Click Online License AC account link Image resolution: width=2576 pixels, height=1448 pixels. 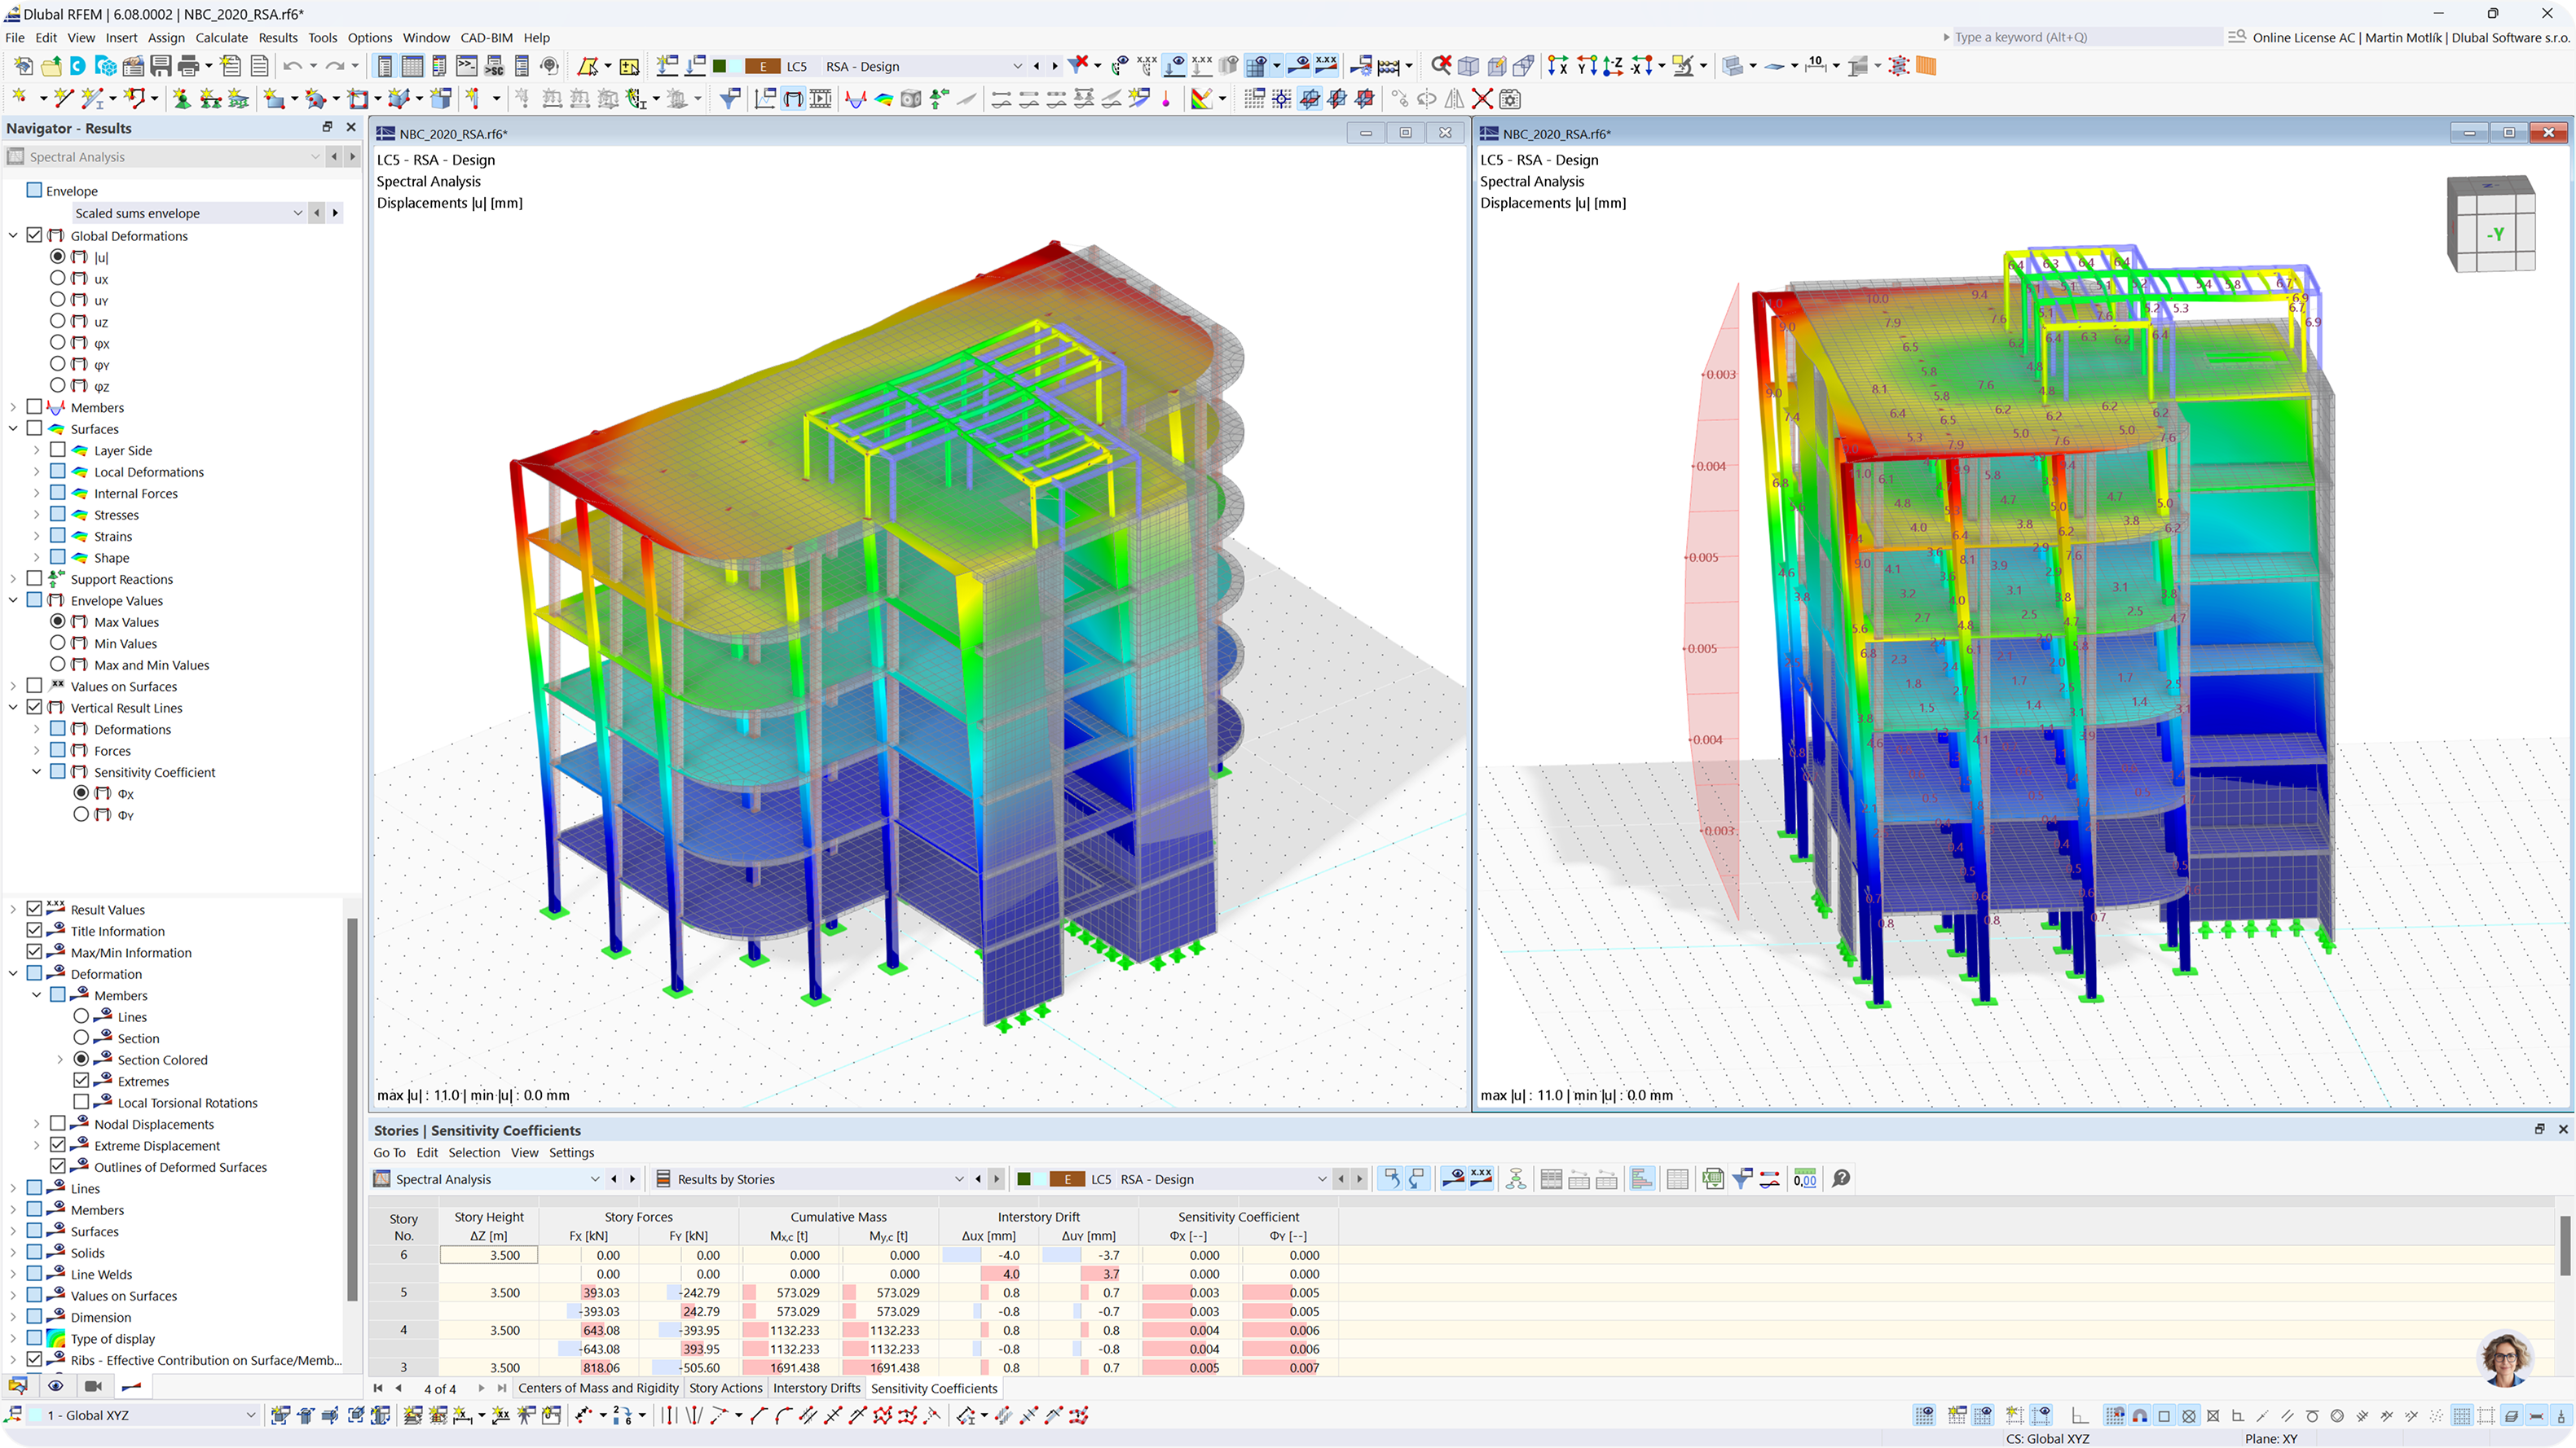pyautogui.click(x=2302, y=37)
